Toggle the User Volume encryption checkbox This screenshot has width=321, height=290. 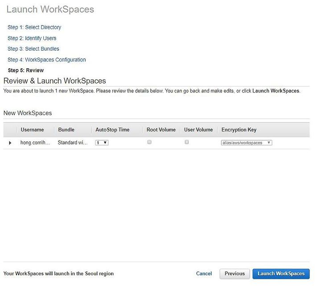(x=187, y=142)
